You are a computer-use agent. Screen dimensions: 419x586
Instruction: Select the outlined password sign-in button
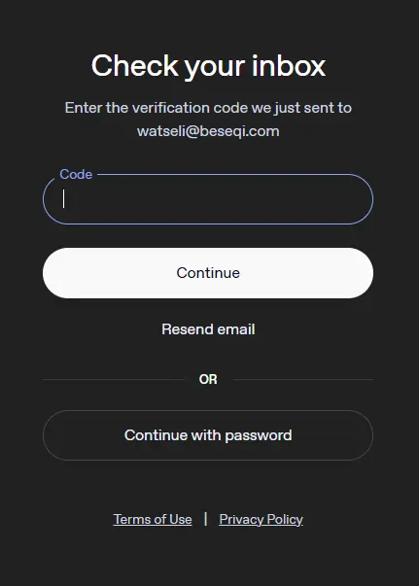click(x=208, y=435)
